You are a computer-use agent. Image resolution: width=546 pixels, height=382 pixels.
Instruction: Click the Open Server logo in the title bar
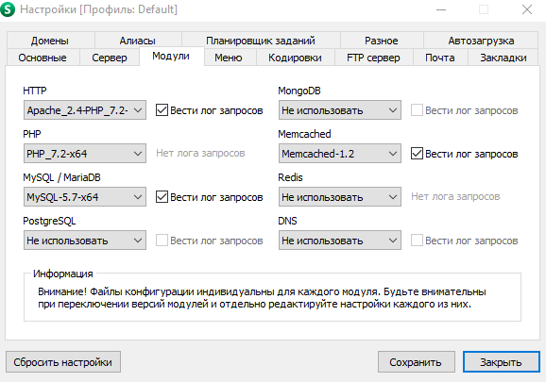point(8,9)
